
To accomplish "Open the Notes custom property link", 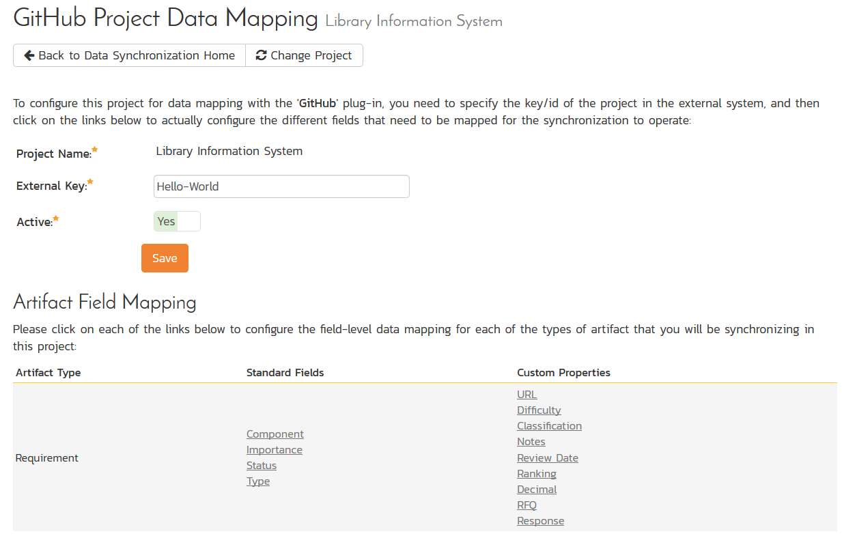I will (x=531, y=442).
